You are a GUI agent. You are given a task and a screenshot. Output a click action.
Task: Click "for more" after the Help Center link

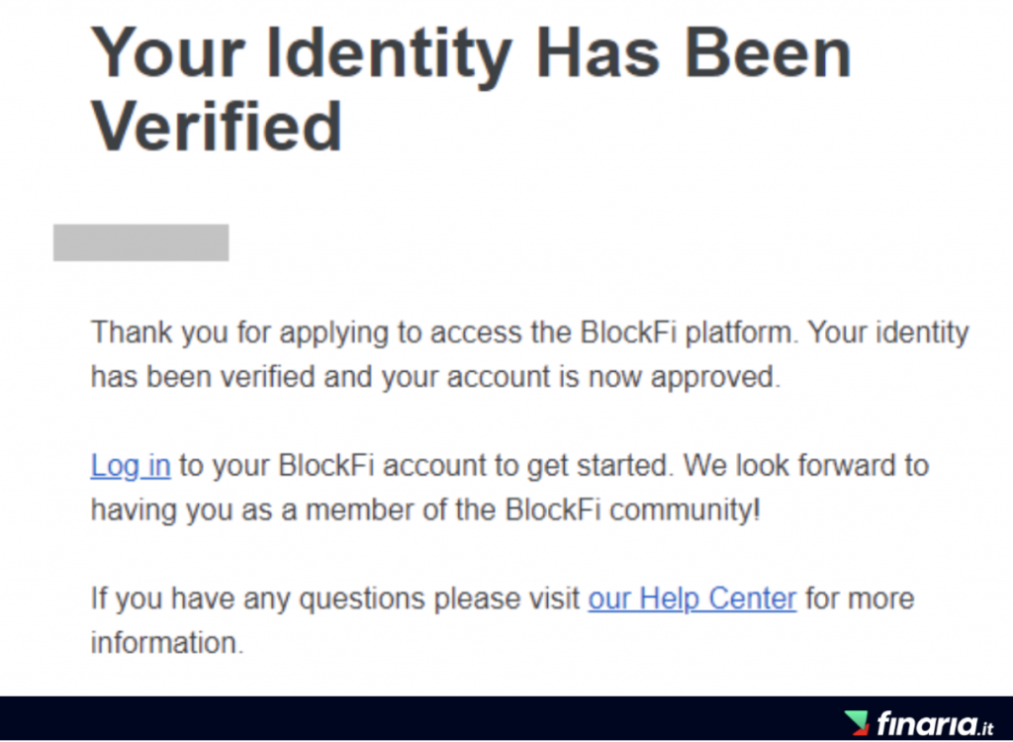click(x=860, y=599)
